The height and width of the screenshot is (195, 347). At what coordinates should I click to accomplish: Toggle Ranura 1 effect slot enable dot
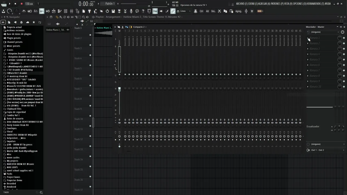click(344, 38)
